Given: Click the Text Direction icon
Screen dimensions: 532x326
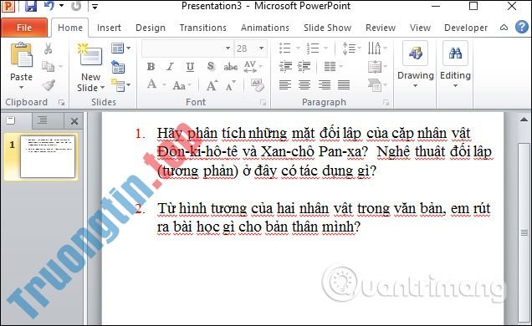Looking at the screenshot, I should click(x=374, y=48).
